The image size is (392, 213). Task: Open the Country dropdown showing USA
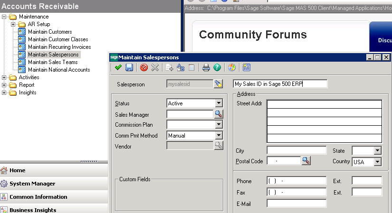[x=377, y=162]
